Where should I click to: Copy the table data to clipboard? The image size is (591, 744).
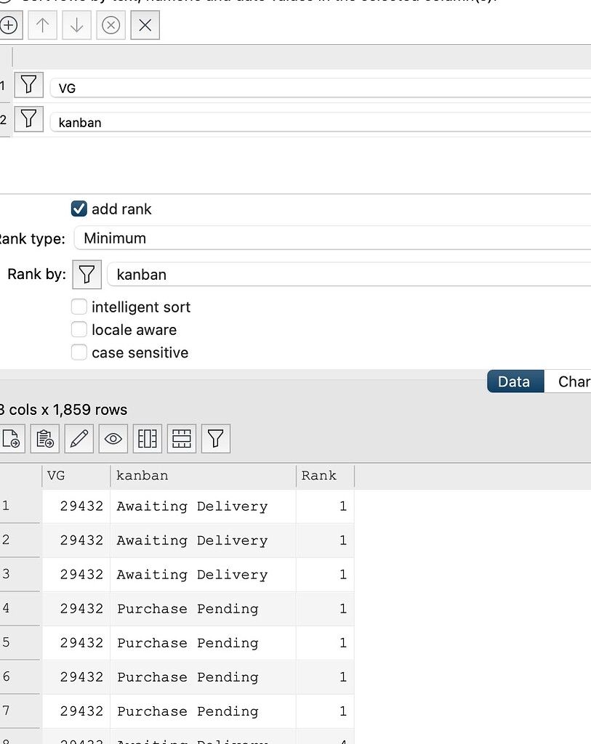point(44,438)
